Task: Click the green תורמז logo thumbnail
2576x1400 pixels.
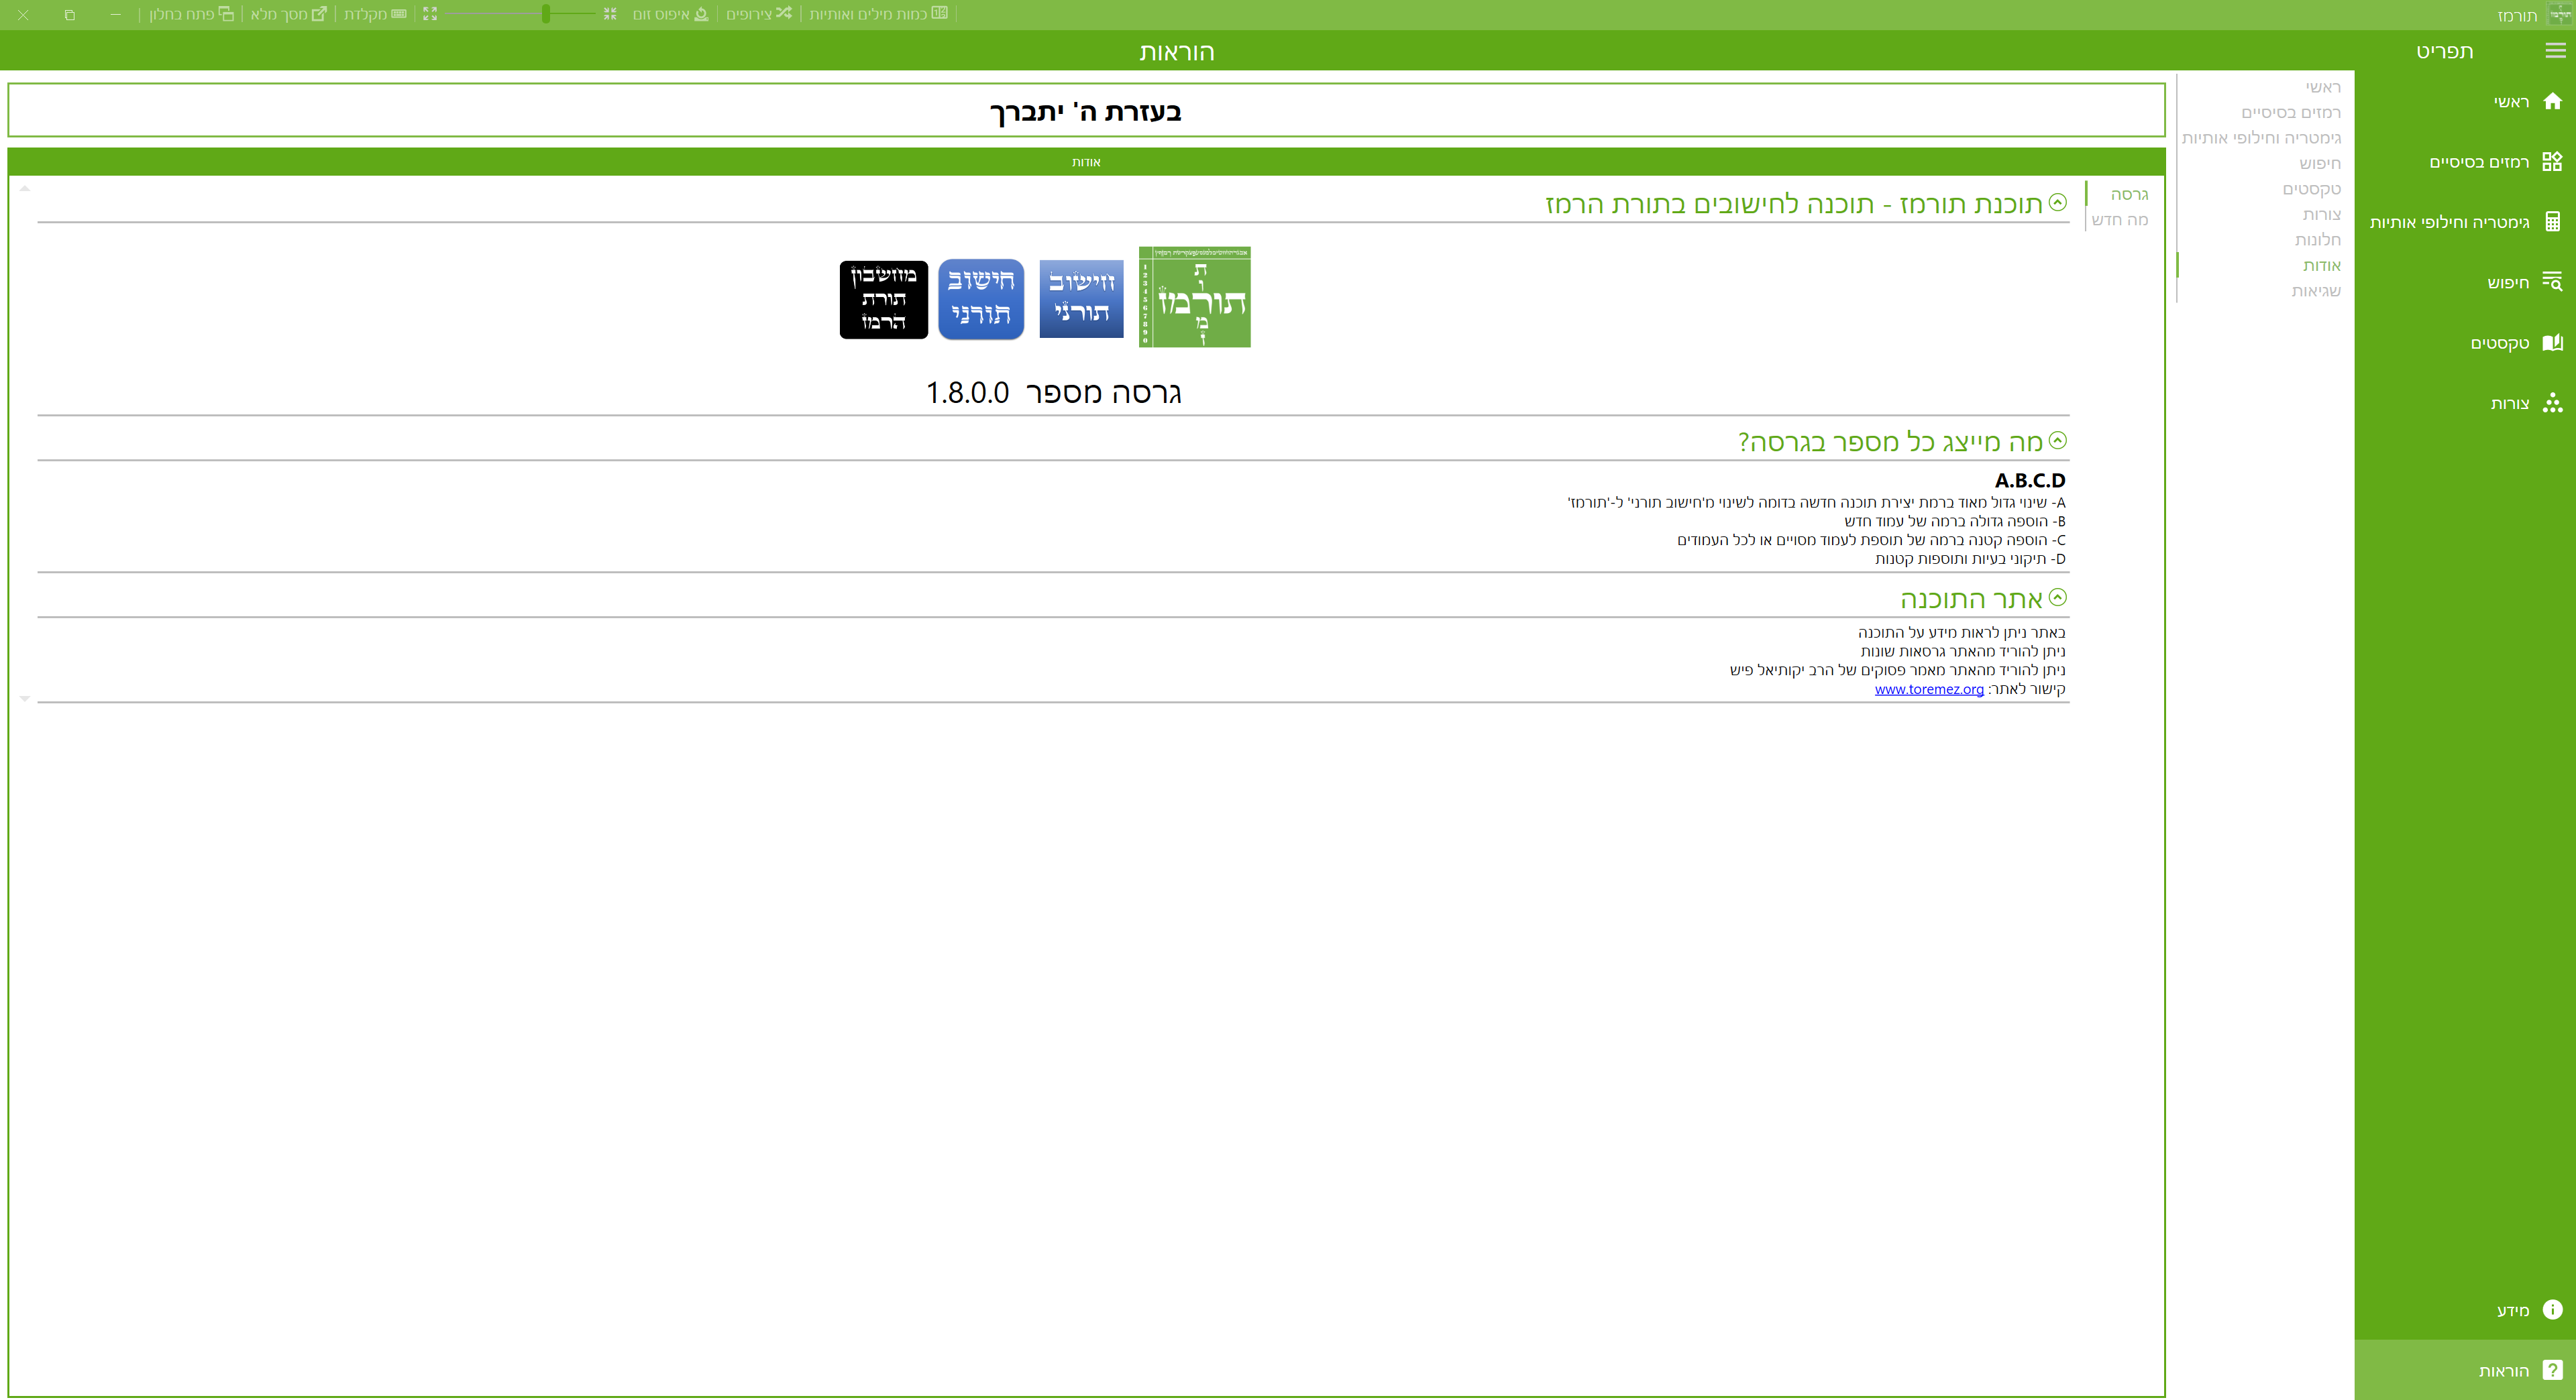Action: coord(1194,298)
